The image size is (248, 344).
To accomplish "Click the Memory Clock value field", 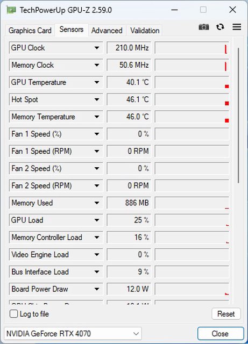I will (x=129, y=65).
